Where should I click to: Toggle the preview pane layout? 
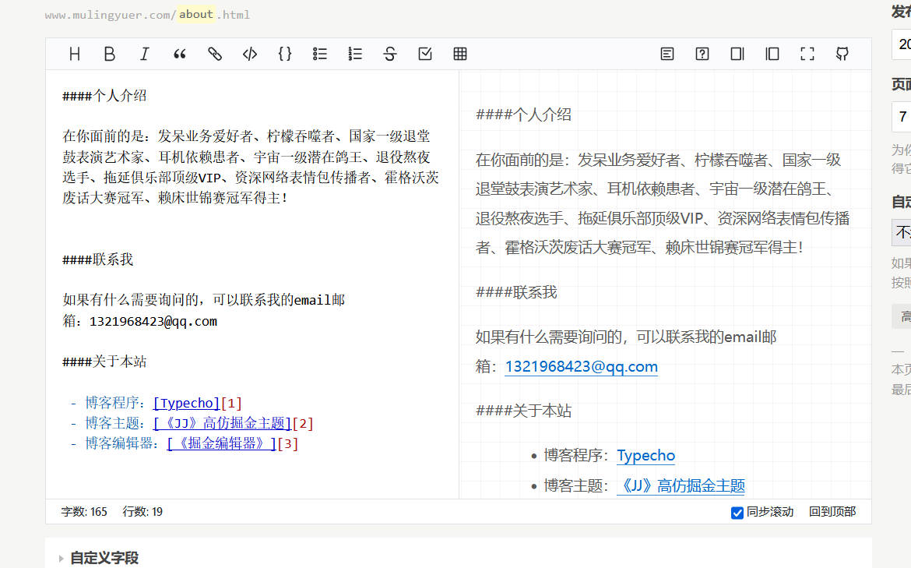pos(737,54)
